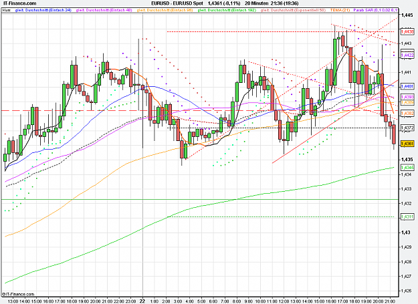Click the green 1,4345 price tag
Screen dimensions: 418x304
click(x=407, y=168)
